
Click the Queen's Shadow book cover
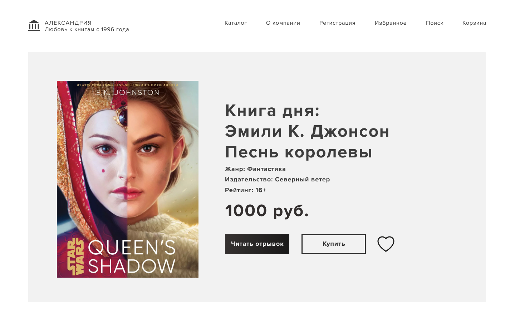click(128, 179)
